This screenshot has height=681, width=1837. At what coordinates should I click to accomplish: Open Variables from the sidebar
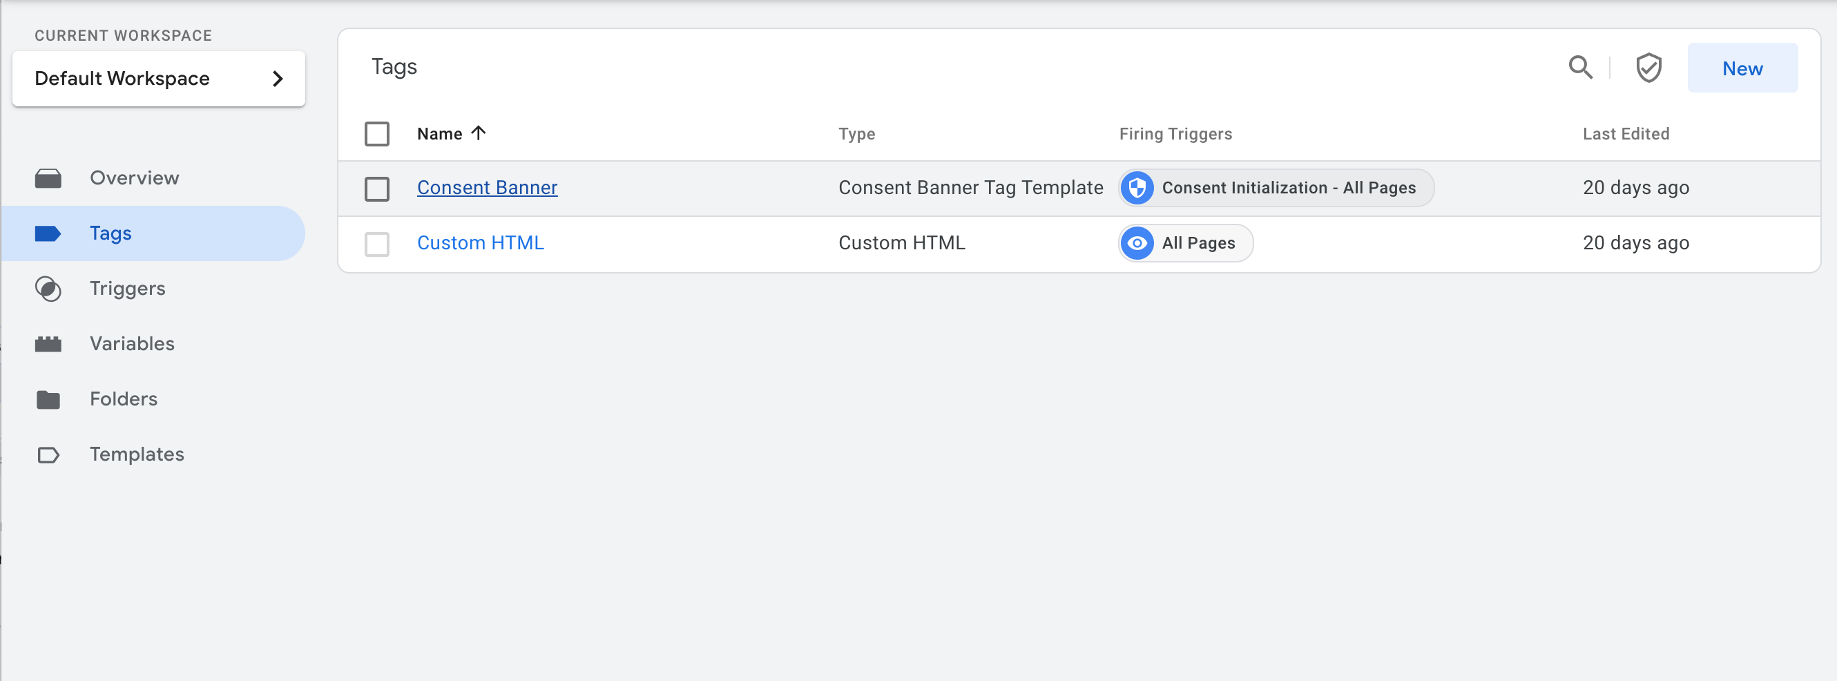pos(153,345)
